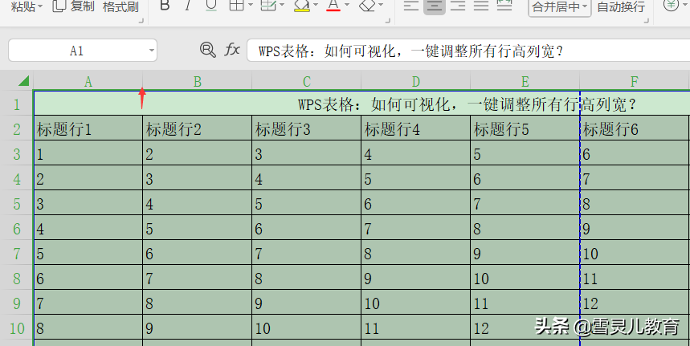Align text left
The width and height of the screenshot is (690, 346).
(x=411, y=6)
